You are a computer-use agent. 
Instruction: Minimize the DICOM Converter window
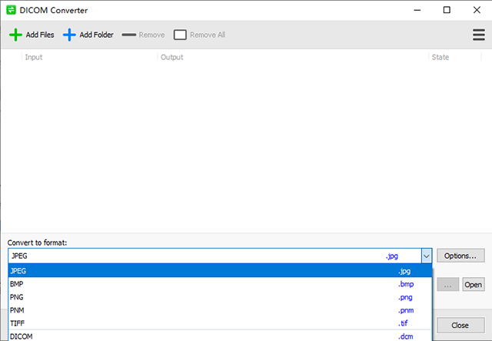coord(417,10)
